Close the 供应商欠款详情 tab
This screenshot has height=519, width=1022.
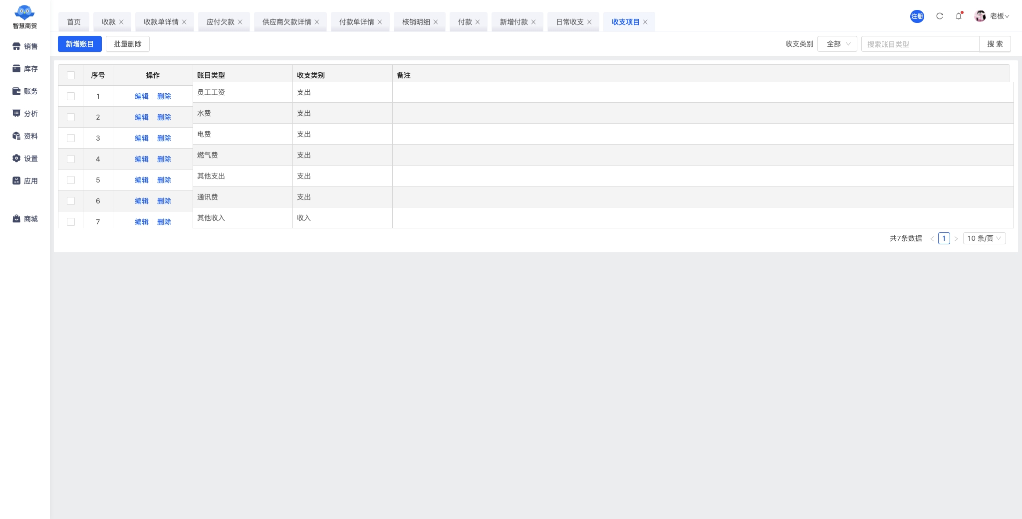(317, 22)
